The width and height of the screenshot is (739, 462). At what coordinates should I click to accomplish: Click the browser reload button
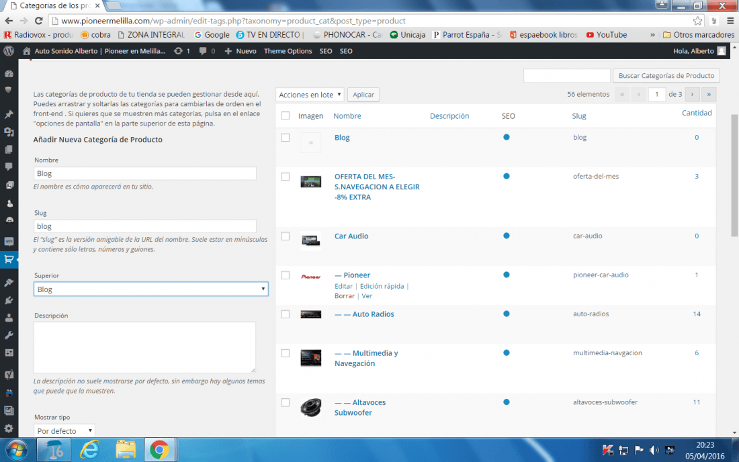click(x=39, y=21)
